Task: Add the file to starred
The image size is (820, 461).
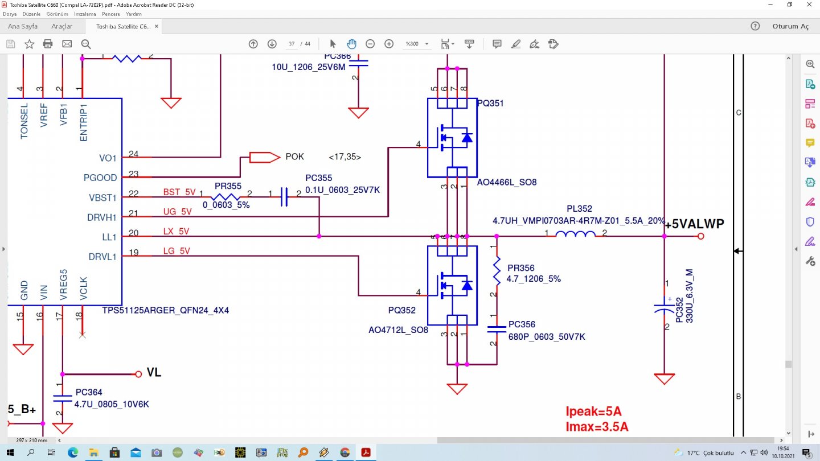Action: coord(29,44)
